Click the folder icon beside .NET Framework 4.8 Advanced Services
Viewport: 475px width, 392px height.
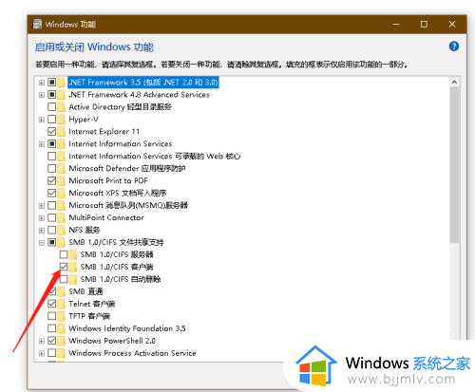tap(62, 95)
